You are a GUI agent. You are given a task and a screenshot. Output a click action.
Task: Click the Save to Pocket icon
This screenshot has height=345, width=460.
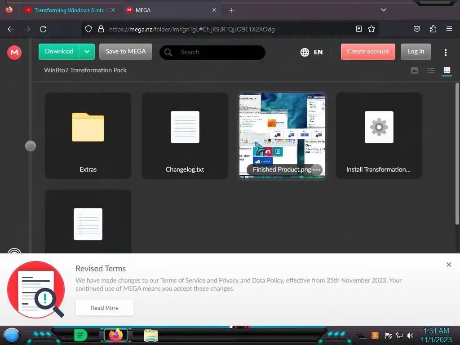click(x=417, y=29)
